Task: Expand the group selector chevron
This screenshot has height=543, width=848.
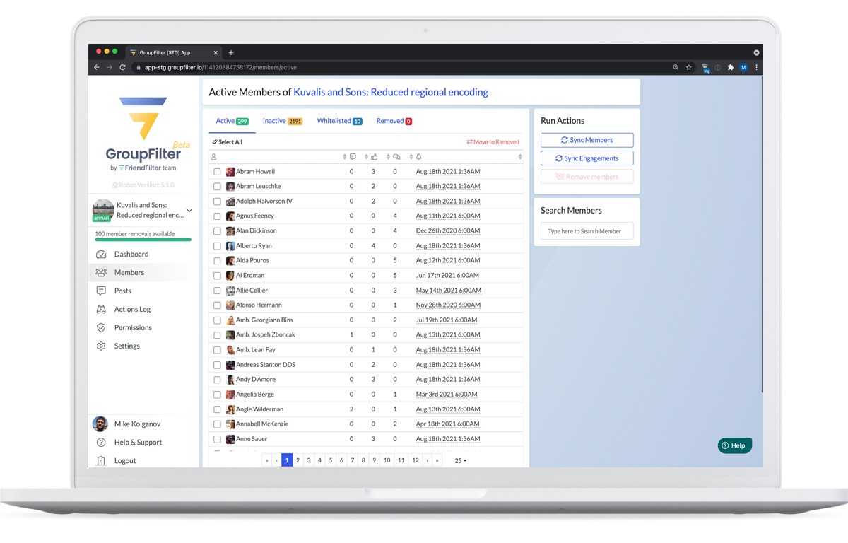Action: click(x=189, y=210)
